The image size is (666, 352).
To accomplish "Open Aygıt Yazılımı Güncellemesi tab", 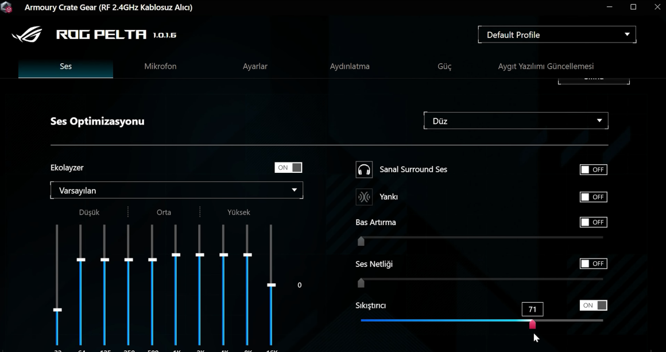I will (546, 66).
